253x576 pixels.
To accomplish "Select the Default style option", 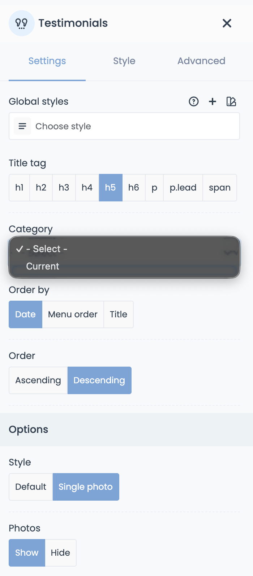I will [x=31, y=487].
